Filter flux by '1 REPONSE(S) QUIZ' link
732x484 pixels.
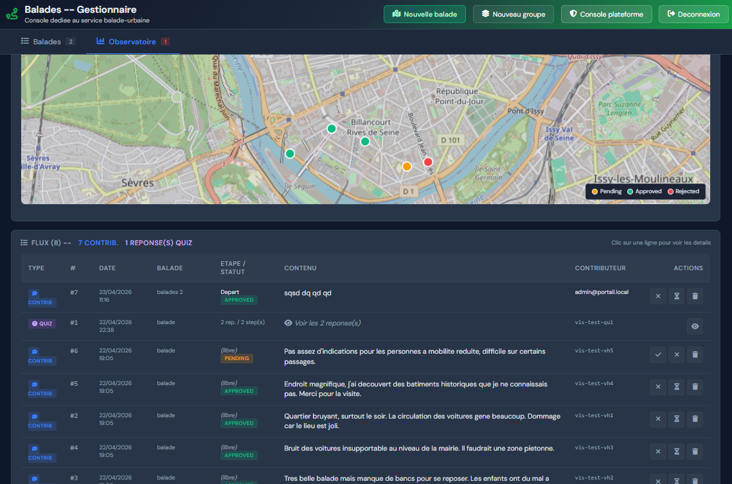point(159,243)
